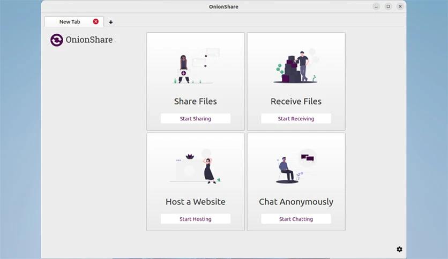Click the Start Chatting button

click(x=296, y=219)
